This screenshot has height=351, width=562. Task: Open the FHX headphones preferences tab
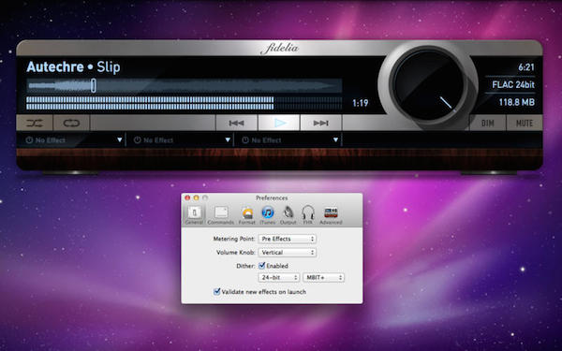[307, 215]
